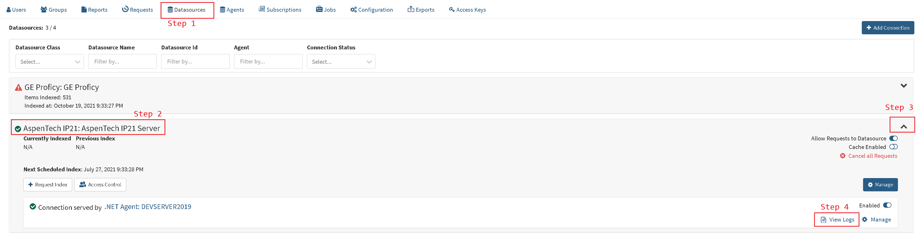Switch to the Jobs tab

[326, 10]
